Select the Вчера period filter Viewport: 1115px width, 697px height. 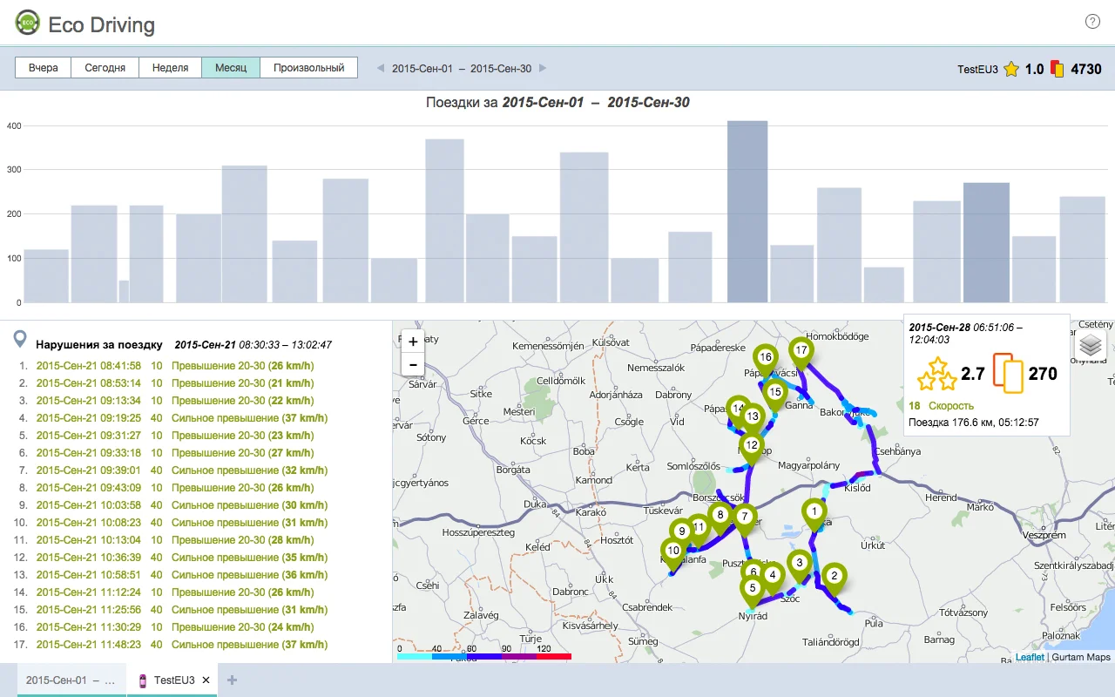(x=44, y=68)
